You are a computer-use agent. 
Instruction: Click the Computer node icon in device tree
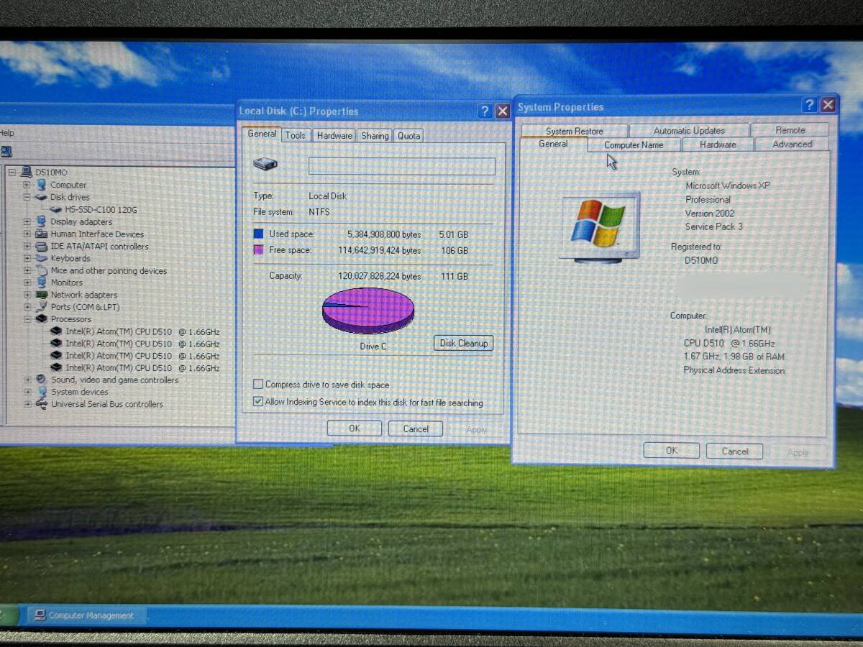pos(42,185)
